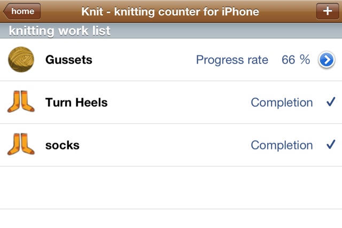Toggle the Turn Heels completion checkmark
The image size is (342, 228).
click(x=330, y=103)
